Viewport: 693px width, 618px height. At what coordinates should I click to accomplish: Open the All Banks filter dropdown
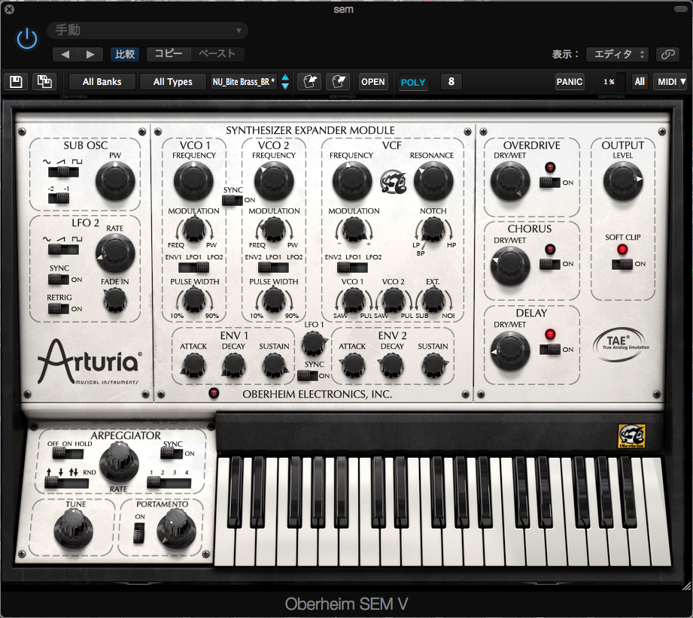102,82
